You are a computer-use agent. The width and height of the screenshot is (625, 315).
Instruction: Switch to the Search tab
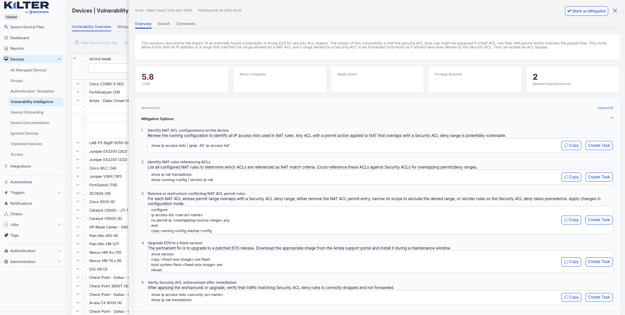[x=164, y=24]
